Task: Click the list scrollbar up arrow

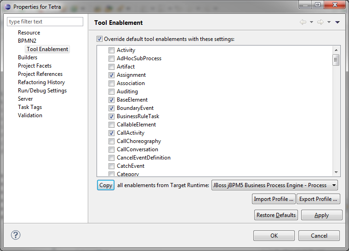Action: 336,50
